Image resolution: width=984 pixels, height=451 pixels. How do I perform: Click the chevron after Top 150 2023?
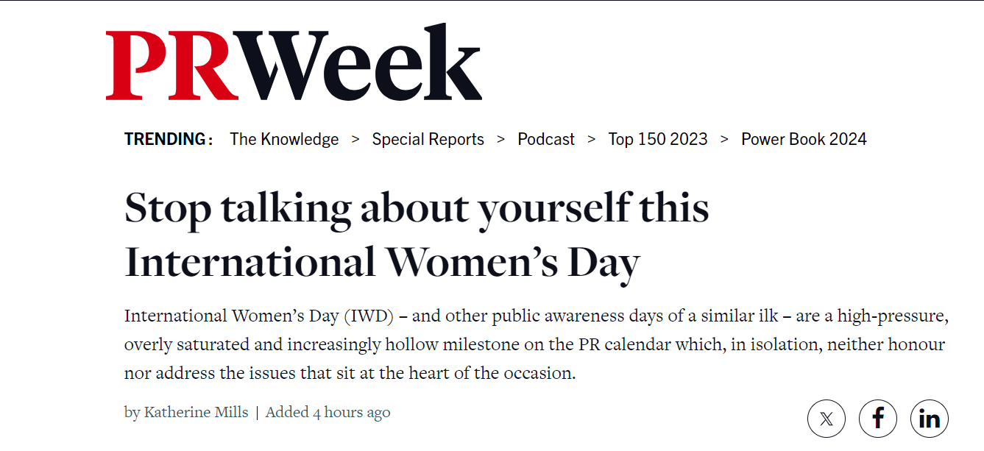(725, 139)
